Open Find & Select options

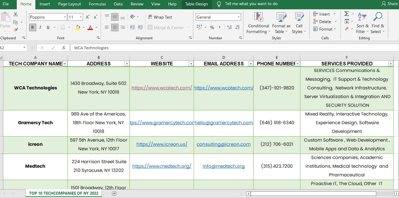coord(377,23)
